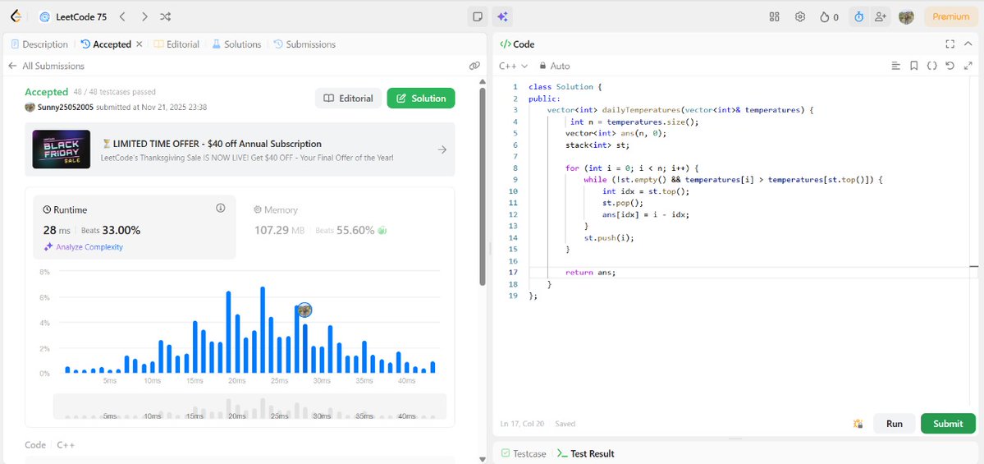
Task: Open the layout grid icon
Action: tap(775, 17)
